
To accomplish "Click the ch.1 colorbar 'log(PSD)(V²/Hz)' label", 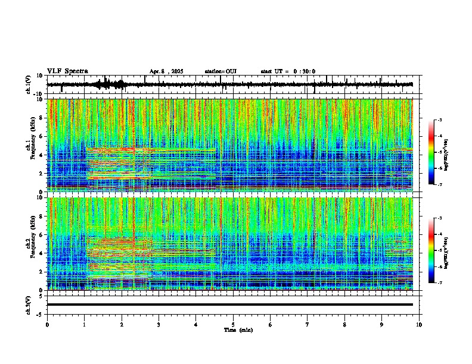I will point(446,155).
